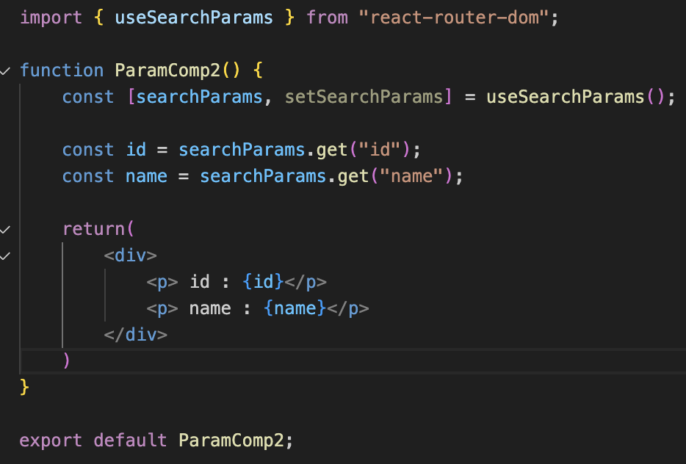686x464 pixels.
Task: Click the return keyword
Action: 93,229
